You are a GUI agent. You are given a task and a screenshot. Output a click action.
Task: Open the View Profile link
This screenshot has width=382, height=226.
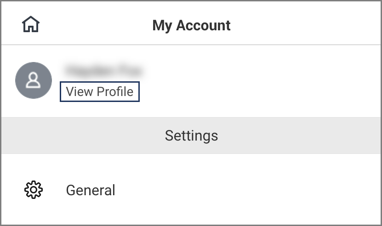point(100,91)
